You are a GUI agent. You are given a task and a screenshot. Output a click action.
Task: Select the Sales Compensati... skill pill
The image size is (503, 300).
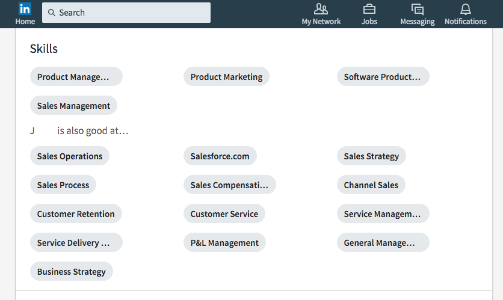pyautogui.click(x=230, y=185)
